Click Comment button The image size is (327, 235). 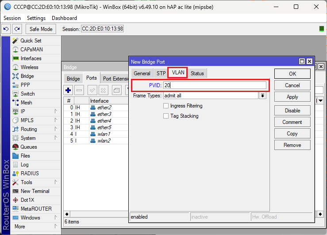click(292, 122)
